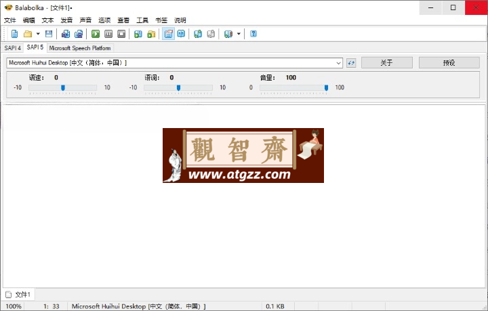This screenshot has height=311, width=488.
Task: Stop speech with the gray stop button
Action: pyautogui.click(x=121, y=34)
